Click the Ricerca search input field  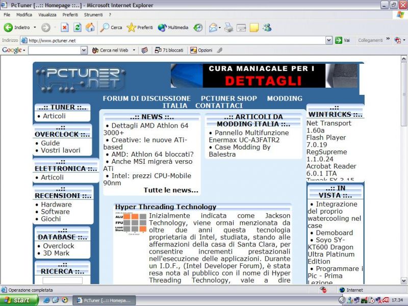[62, 280]
